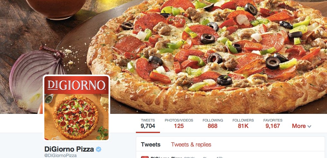Open Photos/Videos count 125
Screen dimensions: 327x158
pos(179,123)
